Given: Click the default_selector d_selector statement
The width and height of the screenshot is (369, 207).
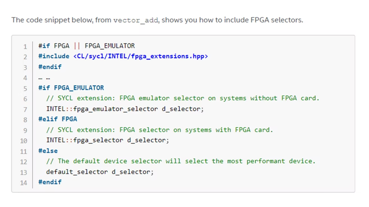Looking at the screenshot, I should coord(100,172).
